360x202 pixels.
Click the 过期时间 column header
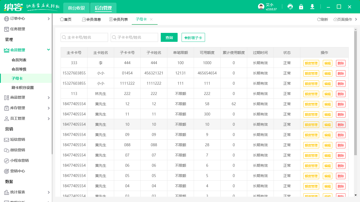[x=260, y=53]
